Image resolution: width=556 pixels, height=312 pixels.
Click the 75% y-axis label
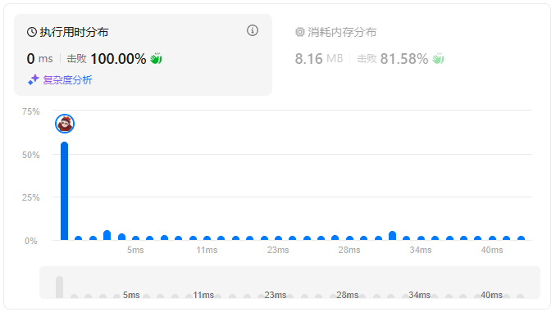tap(31, 112)
